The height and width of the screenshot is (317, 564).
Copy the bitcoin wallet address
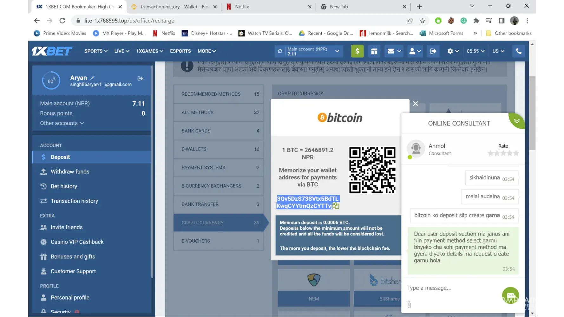pos(336,206)
